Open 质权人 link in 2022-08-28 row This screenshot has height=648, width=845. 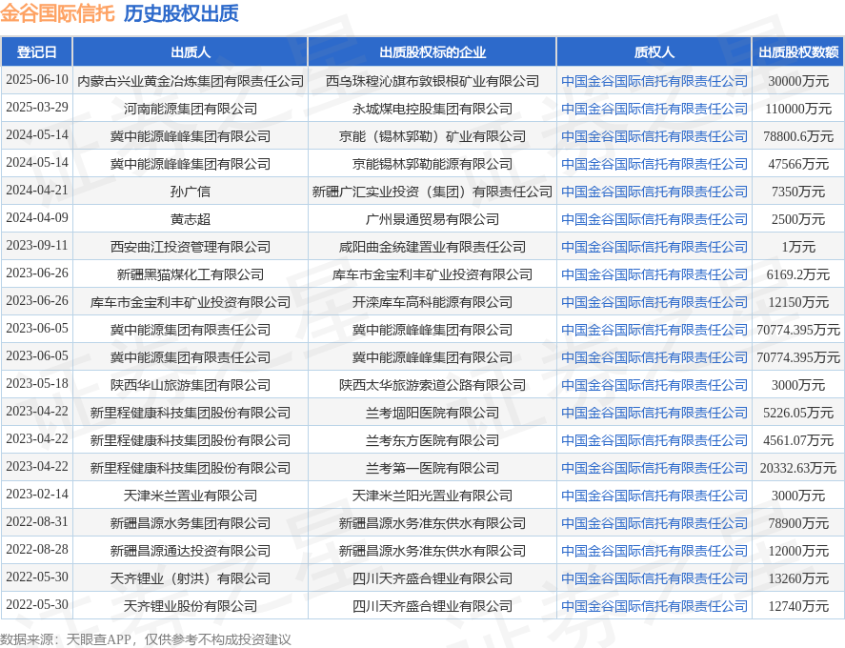coord(654,551)
